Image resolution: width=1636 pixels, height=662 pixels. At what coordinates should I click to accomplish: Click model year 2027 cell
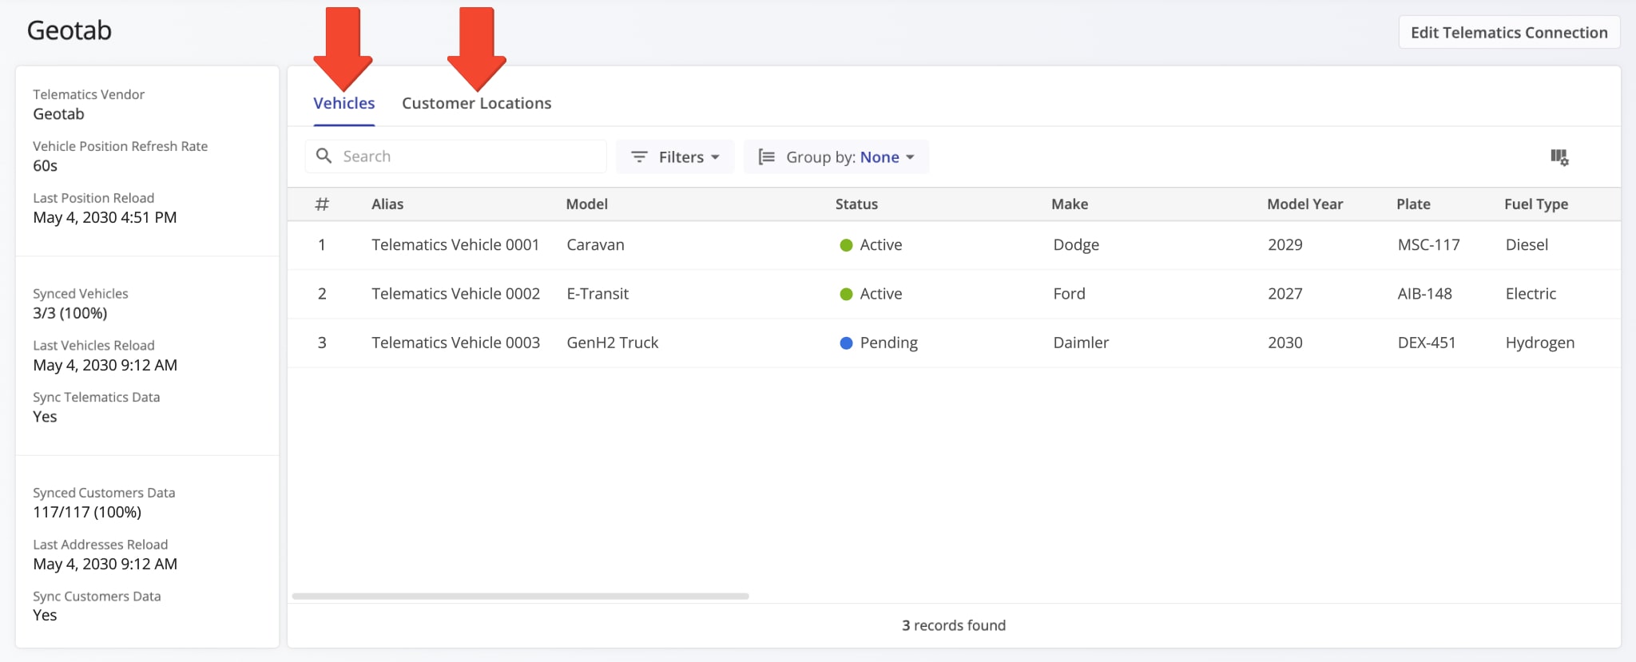[x=1285, y=294]
